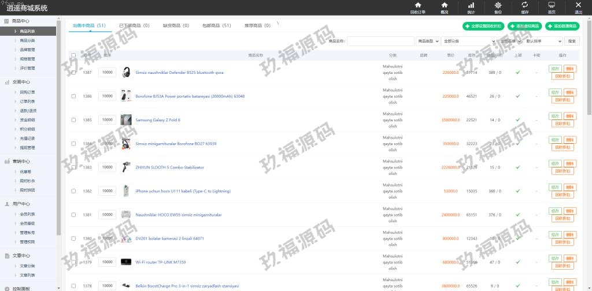
Task: Open Samsung Galaxy Z Fold 6 product link
Action: (158, 120)
